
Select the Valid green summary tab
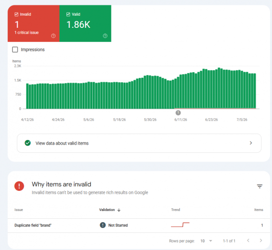click(x=85, y=23)
